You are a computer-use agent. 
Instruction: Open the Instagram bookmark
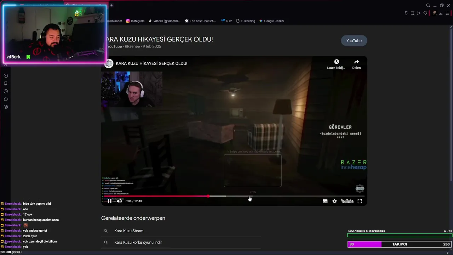[135, 21]
